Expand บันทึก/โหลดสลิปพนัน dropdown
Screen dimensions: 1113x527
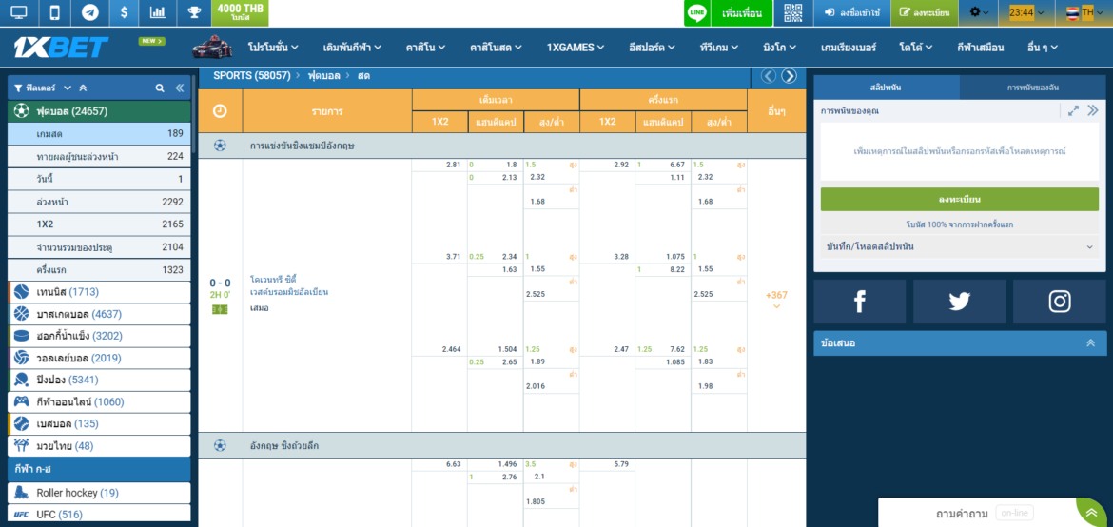(x=960, y=246)
